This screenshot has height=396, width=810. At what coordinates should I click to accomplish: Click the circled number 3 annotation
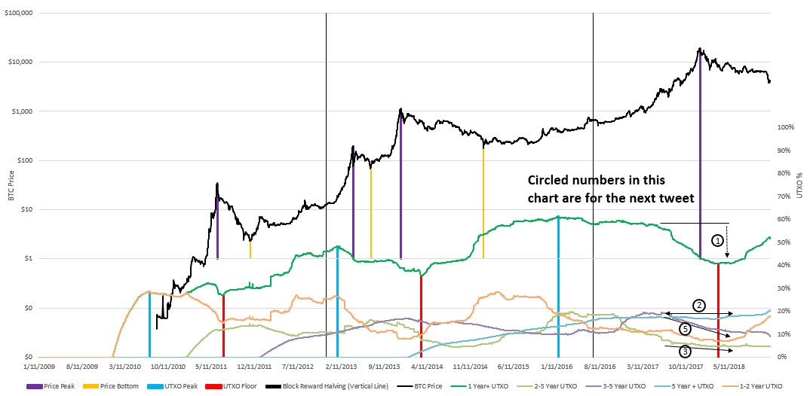click(686, 352)
